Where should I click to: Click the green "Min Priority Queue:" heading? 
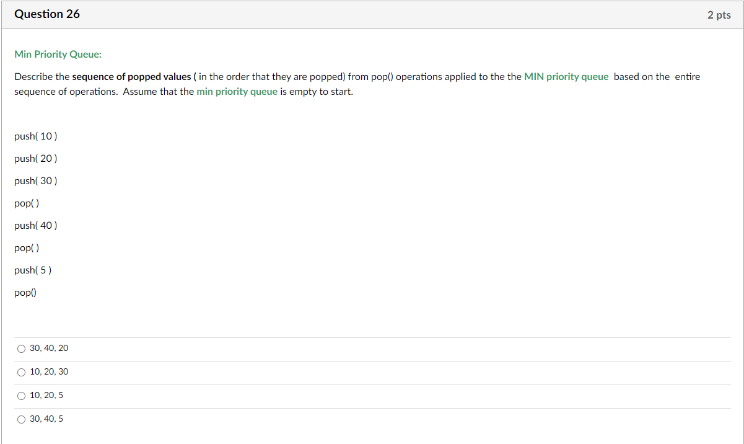(58, 54)
